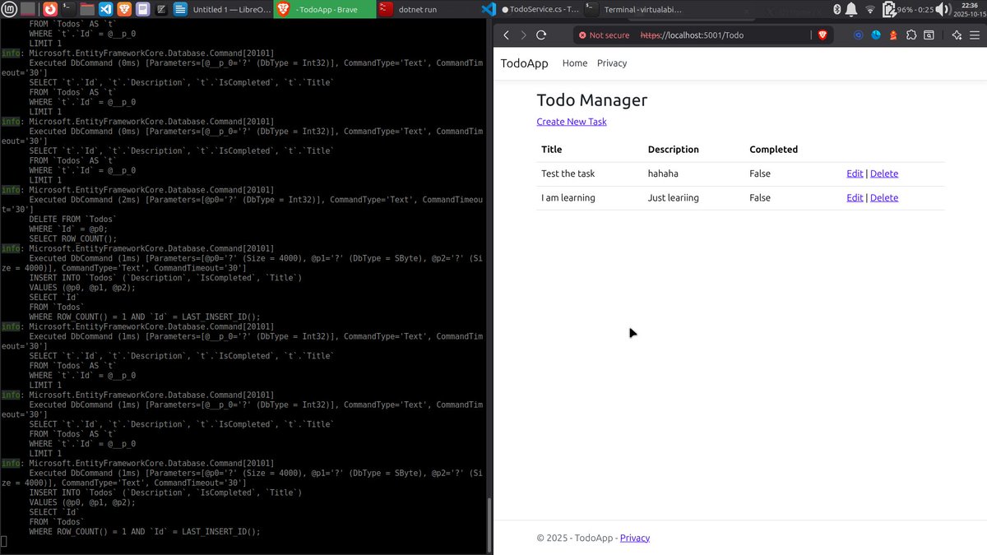Viewport: 987px width, 555px height.
Task: Click the Not secure site warning
Action: coord(604,35)
